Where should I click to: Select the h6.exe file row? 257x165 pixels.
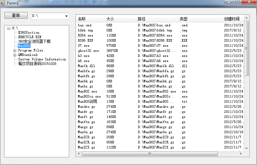160,61
